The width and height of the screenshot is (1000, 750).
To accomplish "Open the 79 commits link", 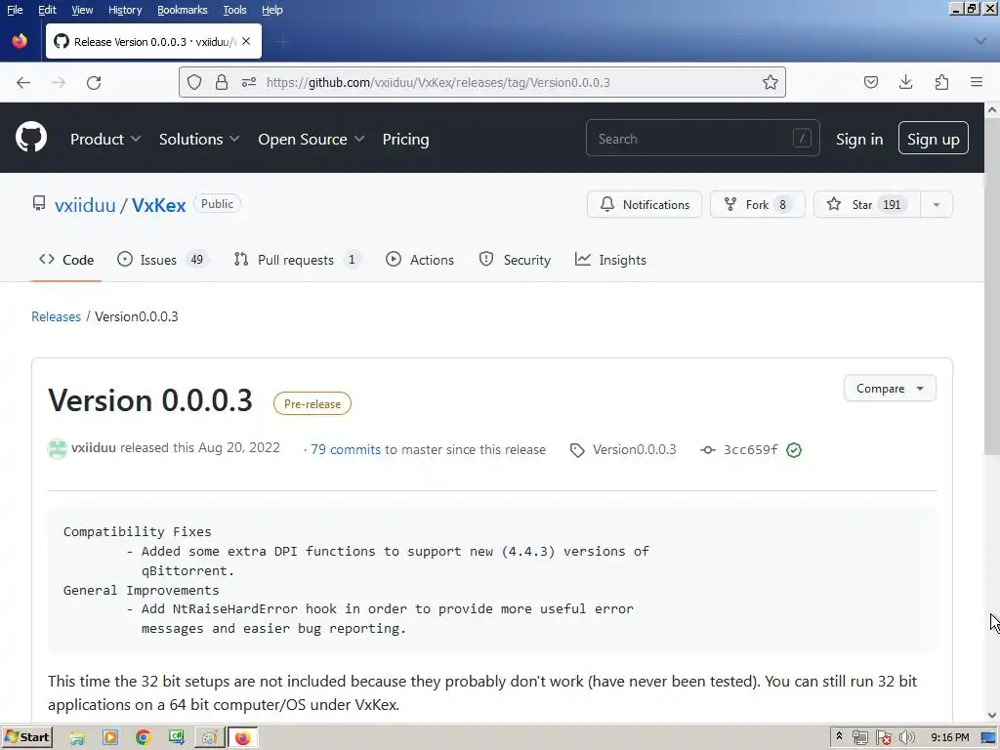I will pyautogui.click(x=346, y=449).
